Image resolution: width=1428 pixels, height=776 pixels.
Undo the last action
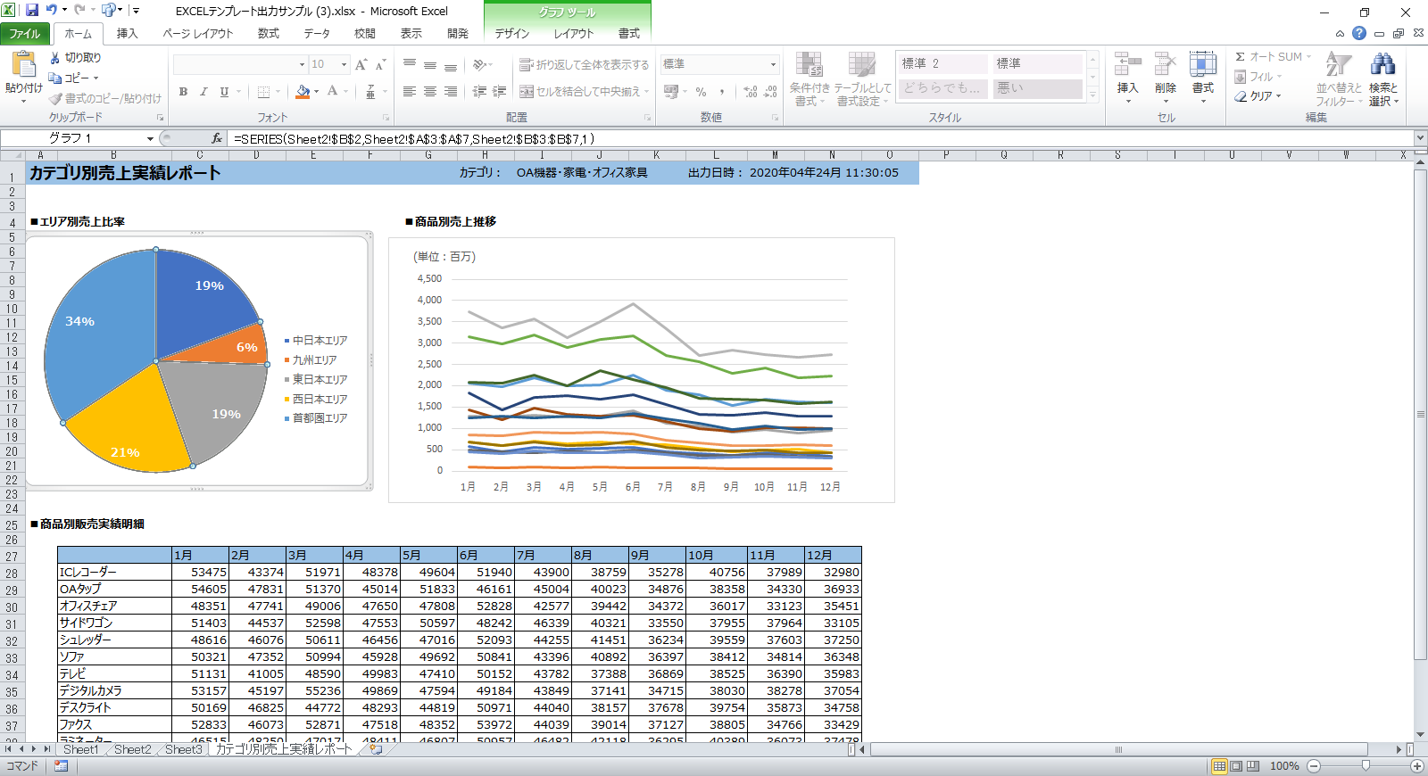[x=52, y=11]
